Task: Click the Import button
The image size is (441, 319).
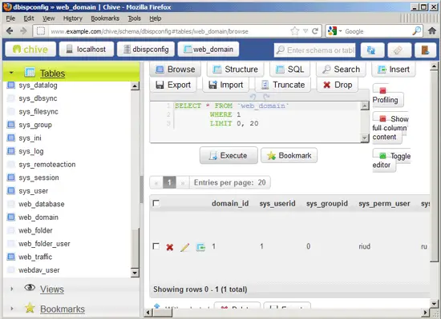Action: [x=226, y=85]
